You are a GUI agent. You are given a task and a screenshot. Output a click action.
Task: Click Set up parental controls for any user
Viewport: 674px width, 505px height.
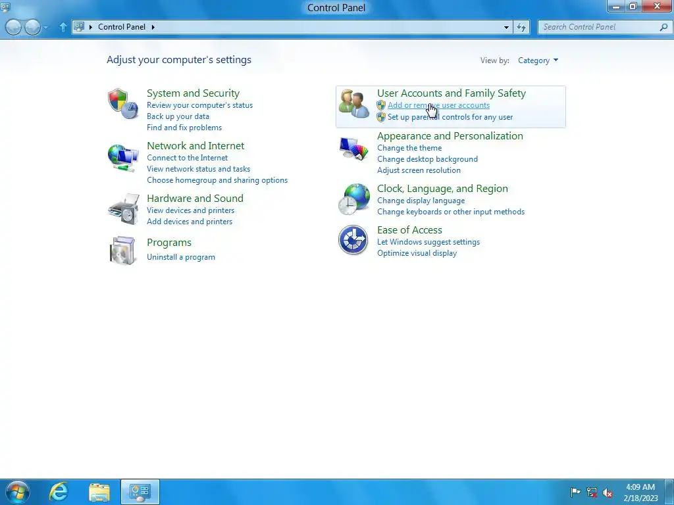(450, 117)
